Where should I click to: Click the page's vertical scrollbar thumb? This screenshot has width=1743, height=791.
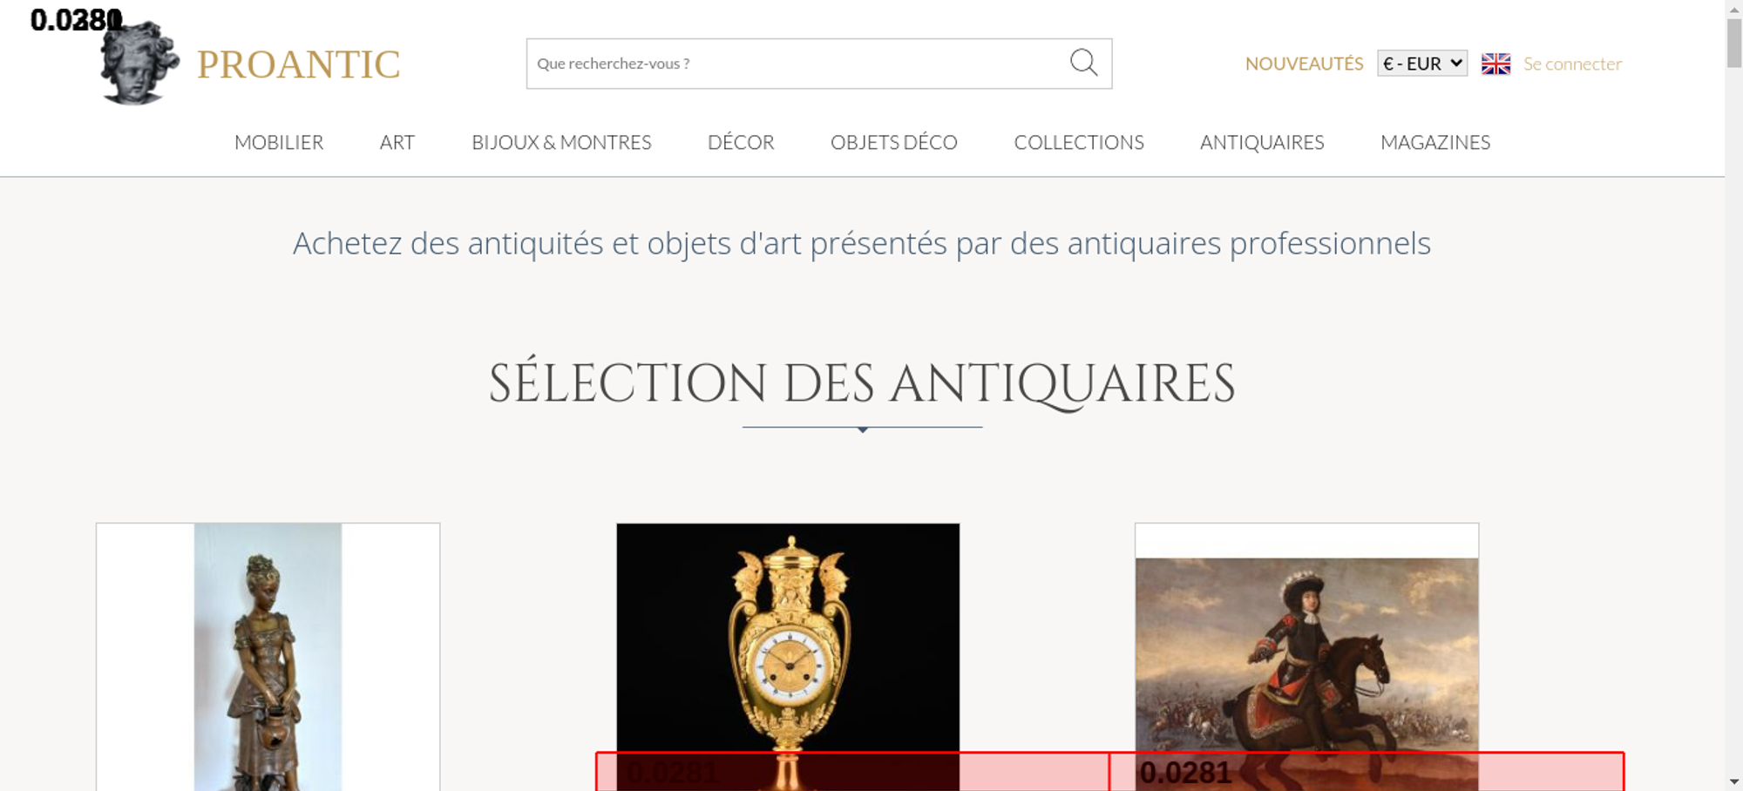tap(1733, 42)
